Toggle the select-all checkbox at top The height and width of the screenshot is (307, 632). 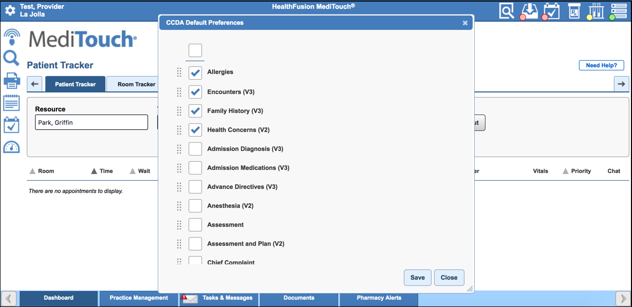[x=195, y=50]
